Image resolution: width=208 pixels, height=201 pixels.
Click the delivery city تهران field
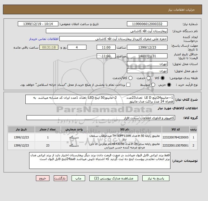pyautogui.click(x=147, y=71)
